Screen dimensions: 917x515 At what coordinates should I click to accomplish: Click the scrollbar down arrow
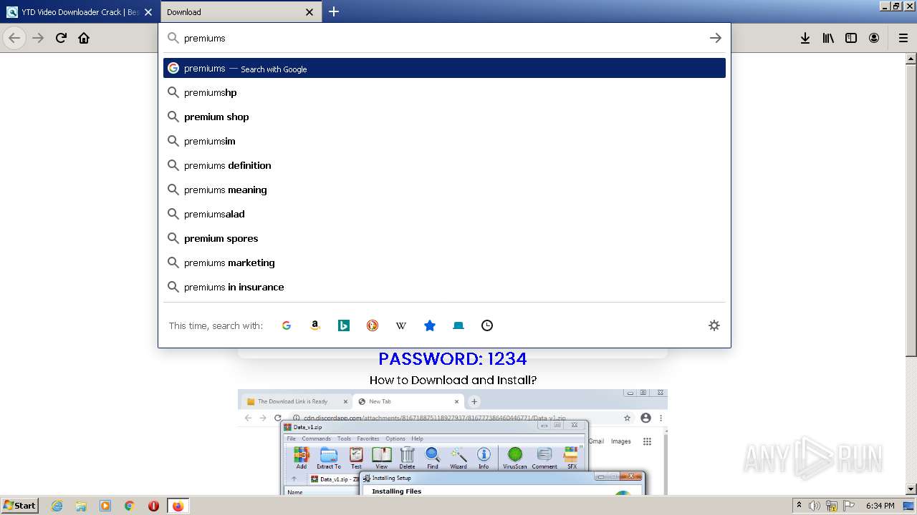(911, 489)
